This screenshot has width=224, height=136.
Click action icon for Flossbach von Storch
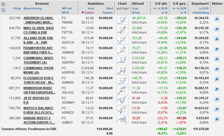pyautogui.click(x=217, y=79)
